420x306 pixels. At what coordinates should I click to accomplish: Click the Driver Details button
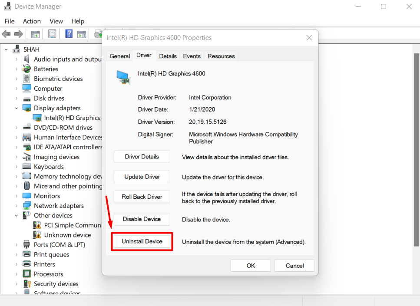tap(142, 157)
